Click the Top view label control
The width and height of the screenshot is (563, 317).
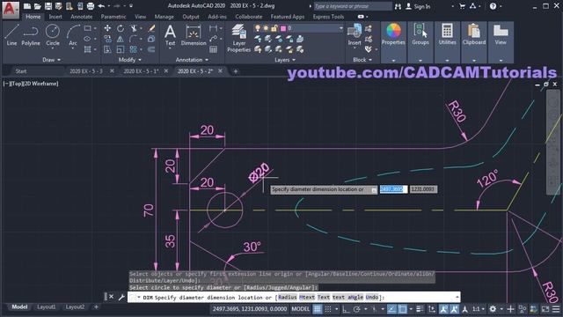point(18,84)
